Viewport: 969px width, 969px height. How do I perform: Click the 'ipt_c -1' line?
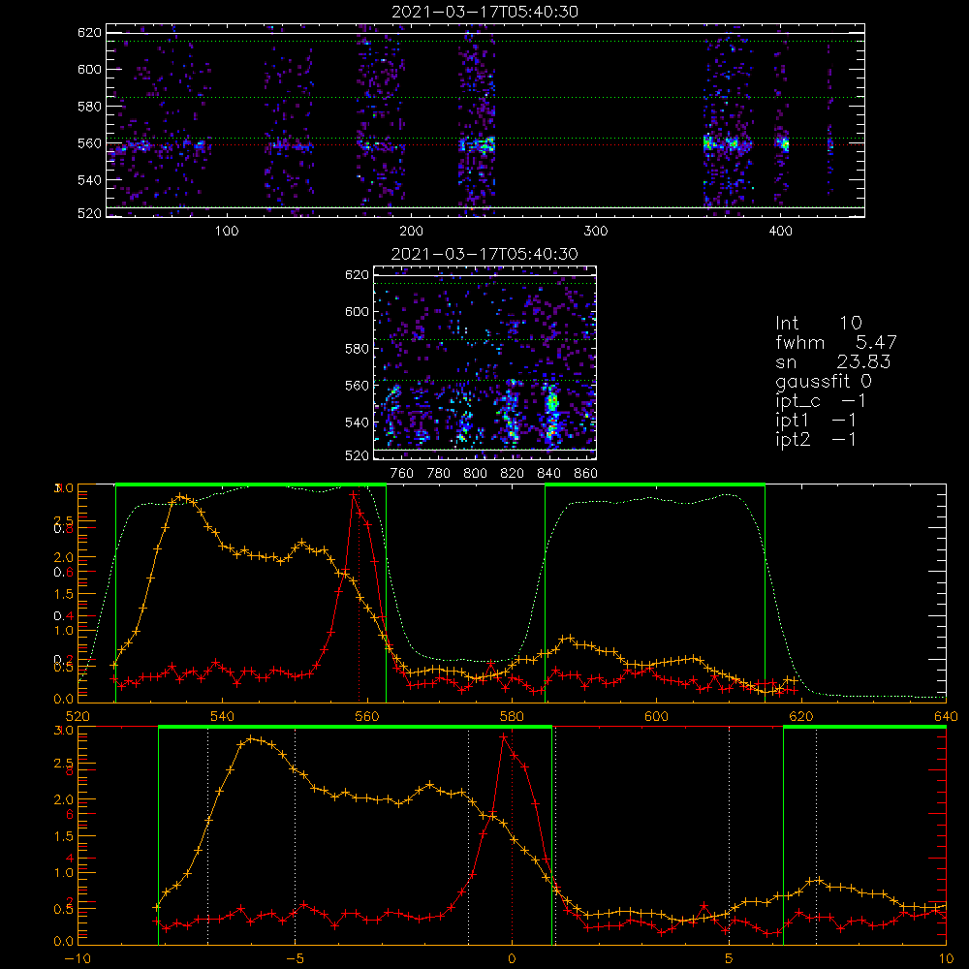pyautogui.click(x=820, y=401)
